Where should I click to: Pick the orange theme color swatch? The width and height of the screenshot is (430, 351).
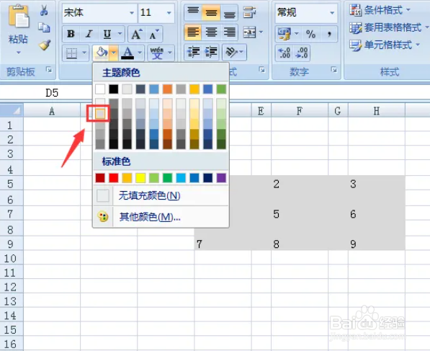pos(167,89)
